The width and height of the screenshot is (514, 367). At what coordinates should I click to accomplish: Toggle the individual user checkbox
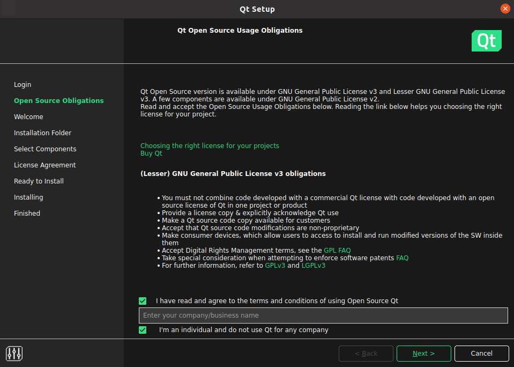pos(143,330)
